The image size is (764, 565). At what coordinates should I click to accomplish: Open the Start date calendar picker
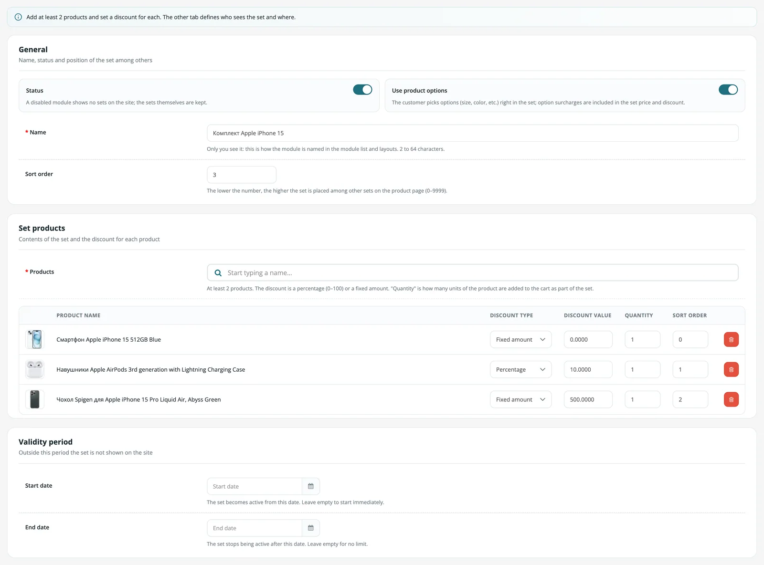click(x=311, y=486)
